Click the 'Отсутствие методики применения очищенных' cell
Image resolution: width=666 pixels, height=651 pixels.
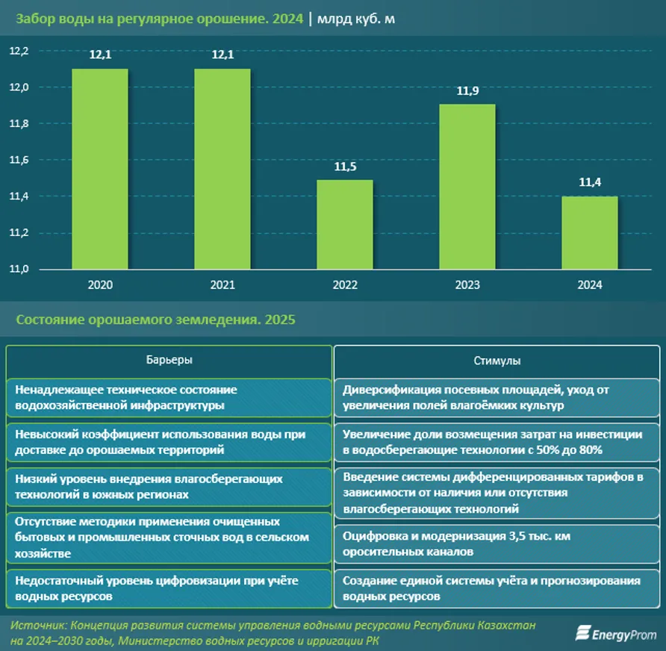(169, 537)
